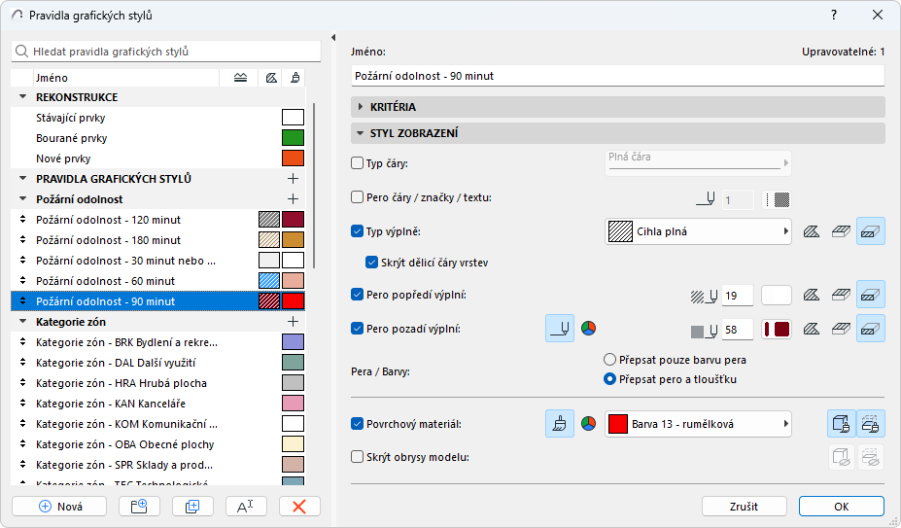Click the highlighted cover fill icon in Pero popředí row

point(871,295)
